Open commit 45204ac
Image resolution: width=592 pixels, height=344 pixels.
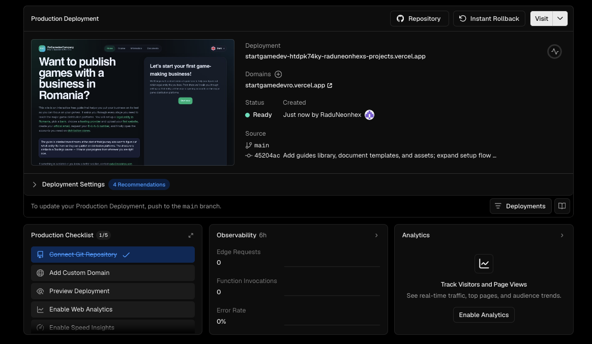pyautogui.click(x=267, y=155)
